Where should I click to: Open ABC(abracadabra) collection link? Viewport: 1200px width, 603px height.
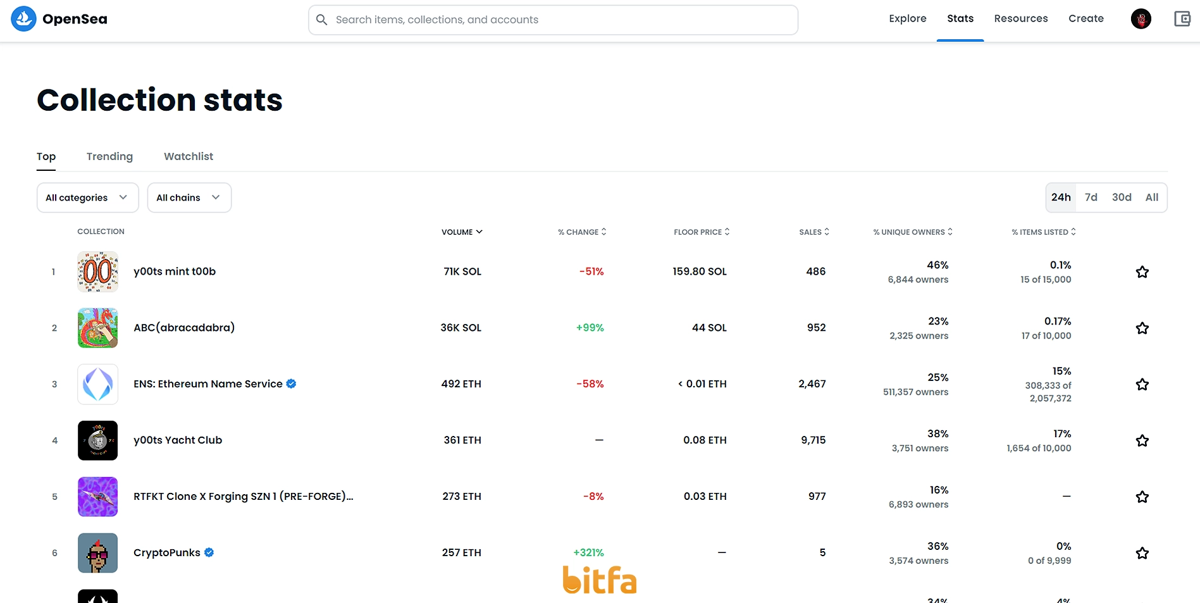click(184, 328)
